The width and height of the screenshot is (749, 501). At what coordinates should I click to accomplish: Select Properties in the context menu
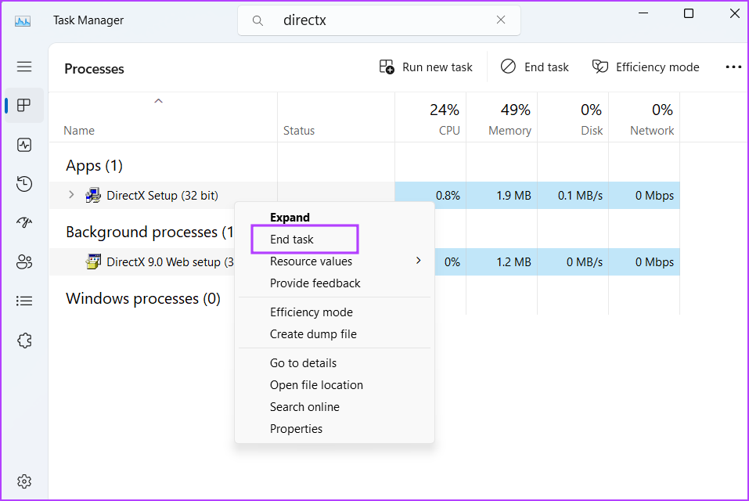(296, 429)
